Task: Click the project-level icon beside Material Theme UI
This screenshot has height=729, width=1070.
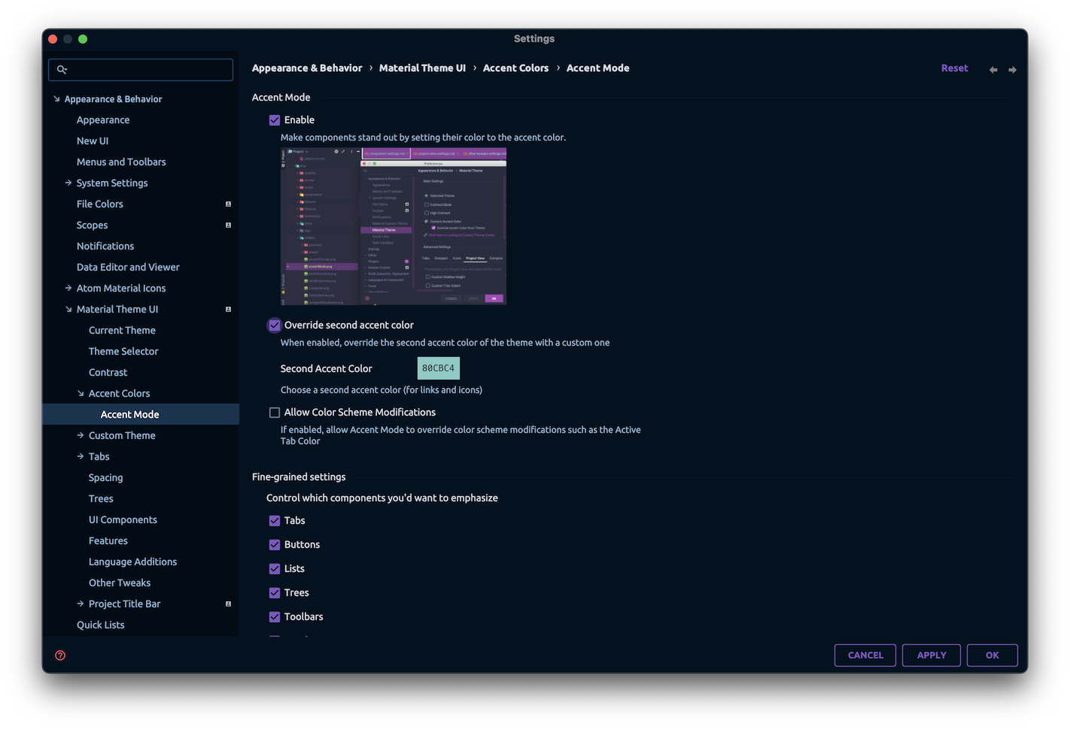Action: point(228,308)
